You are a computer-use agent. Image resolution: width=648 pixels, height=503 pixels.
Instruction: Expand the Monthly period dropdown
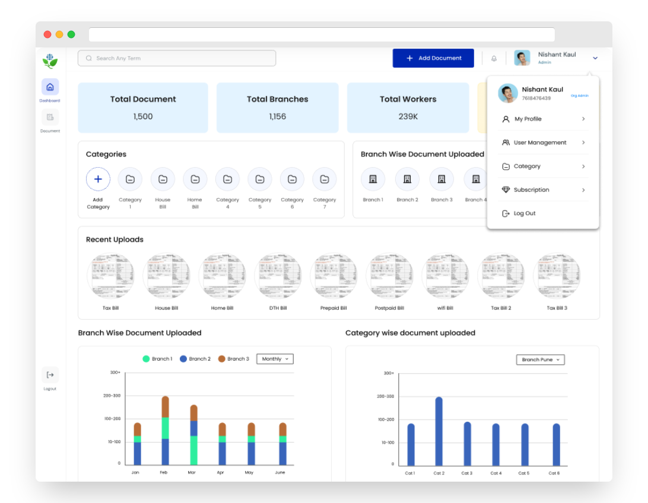tap(275, 359)
